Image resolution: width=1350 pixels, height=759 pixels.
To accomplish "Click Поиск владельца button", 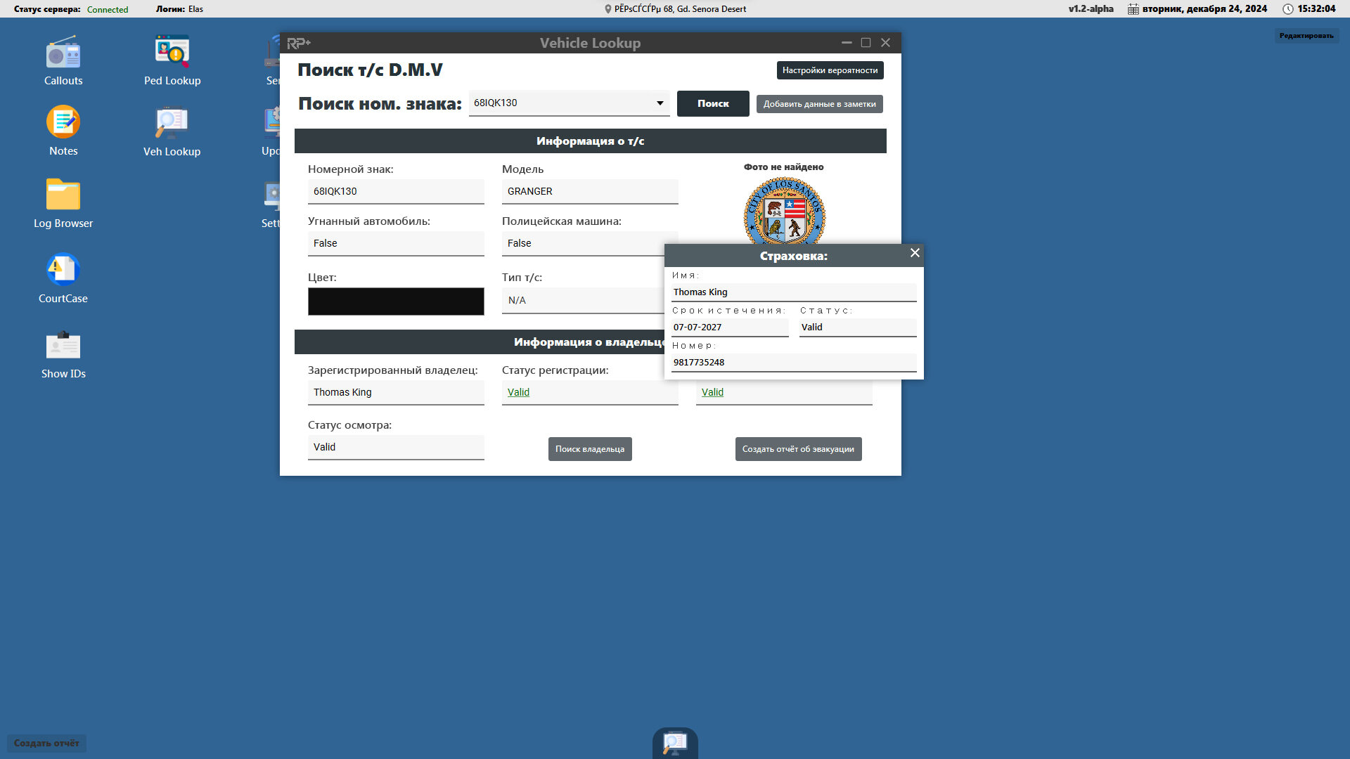I will pos(590,449).
